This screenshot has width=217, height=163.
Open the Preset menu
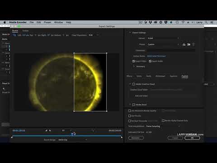47,22
